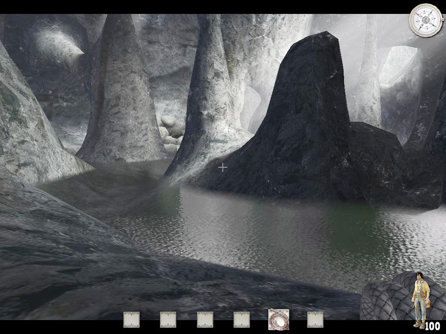
Task: Click the health value 100
Action: click(432, 325)
